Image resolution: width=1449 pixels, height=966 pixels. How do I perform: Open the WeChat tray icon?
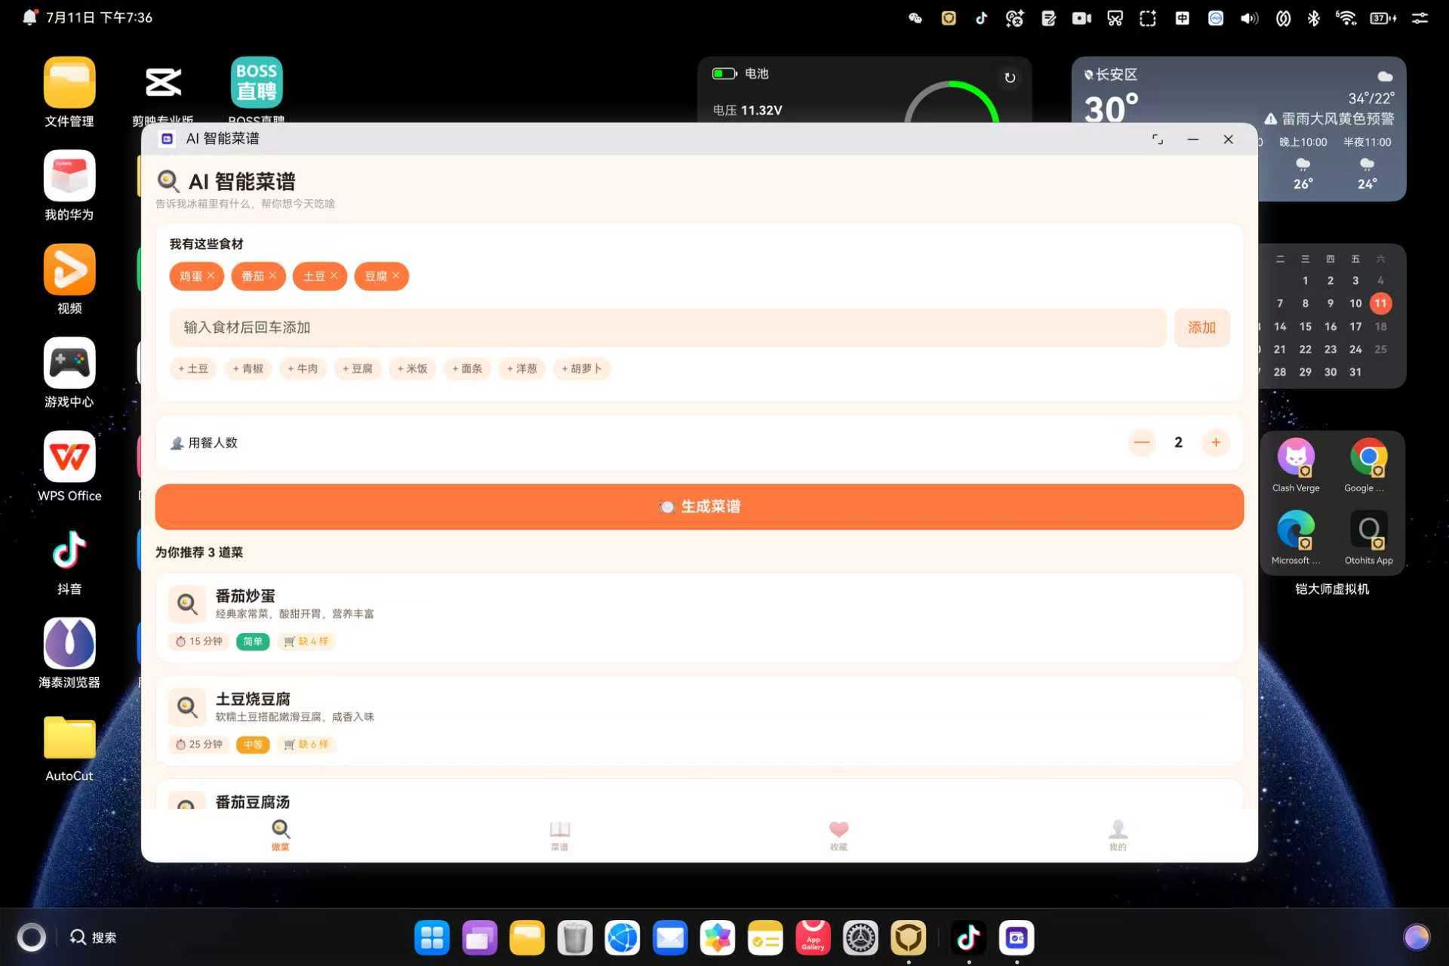point(915,18)
